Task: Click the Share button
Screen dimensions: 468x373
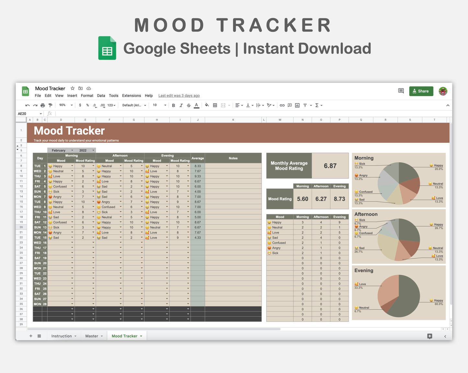Action: (421, 91)
